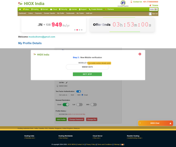Click the mobile phone icon beside 9985613064
Viewport: 176px width, 147px height.
click(57, 86)
